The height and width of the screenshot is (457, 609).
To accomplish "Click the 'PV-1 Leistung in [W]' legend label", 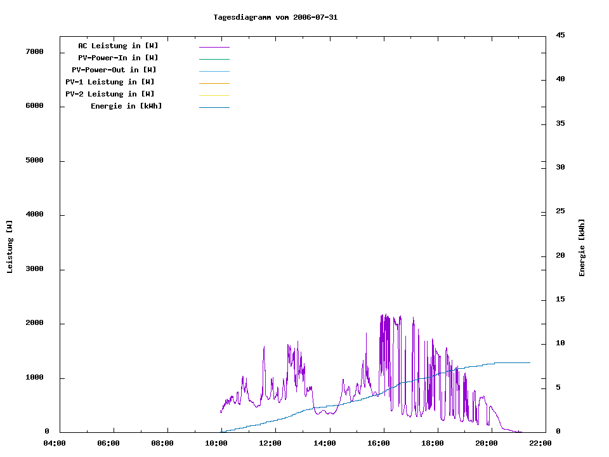I will click(x=110, y=82).
